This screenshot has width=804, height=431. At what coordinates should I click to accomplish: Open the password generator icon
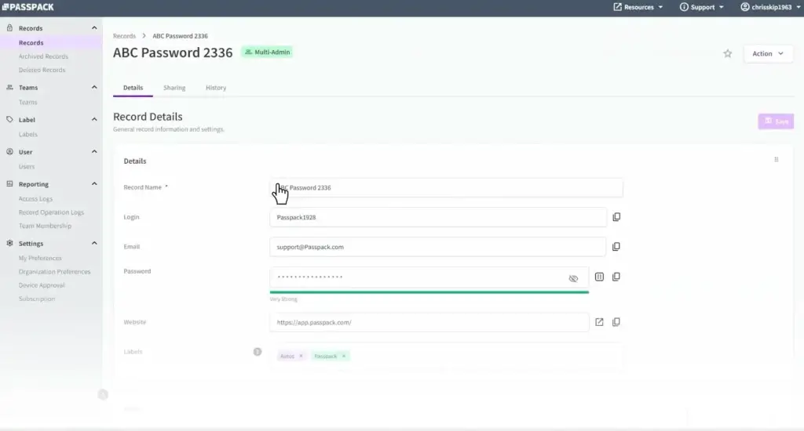[599, 277]
